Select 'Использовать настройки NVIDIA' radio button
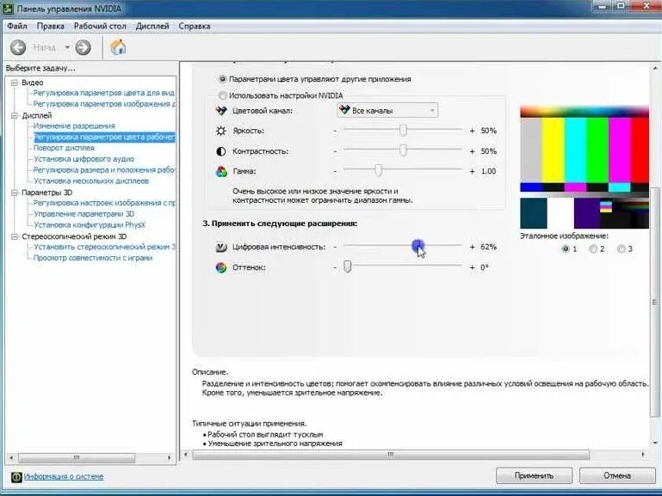The image size is (662, 496). (x=222, y=95)
